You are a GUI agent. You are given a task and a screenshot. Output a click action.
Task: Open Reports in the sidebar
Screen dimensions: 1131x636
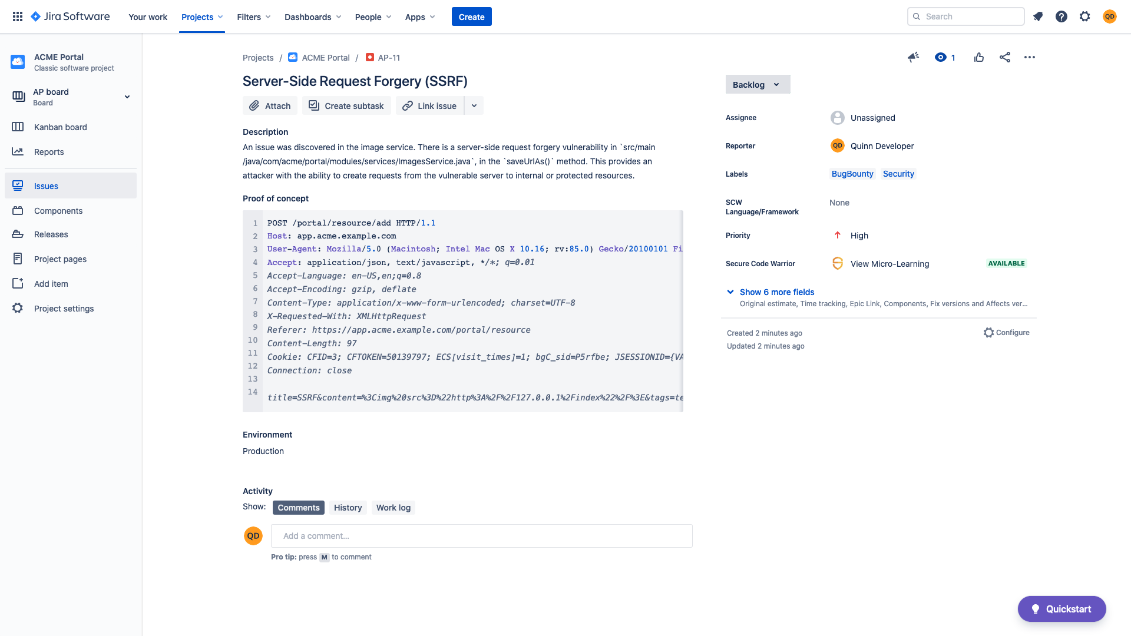(71, 152)
